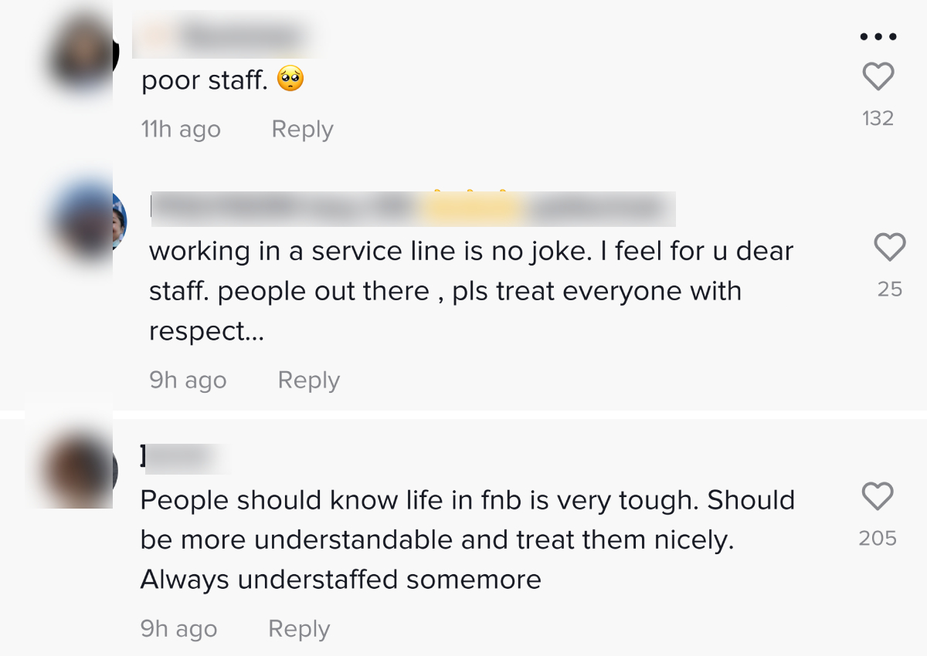Reply to the "poor staff." comment

302,130
